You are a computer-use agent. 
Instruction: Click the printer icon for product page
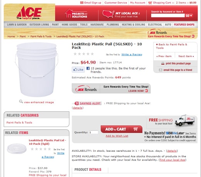click(163, 63)
